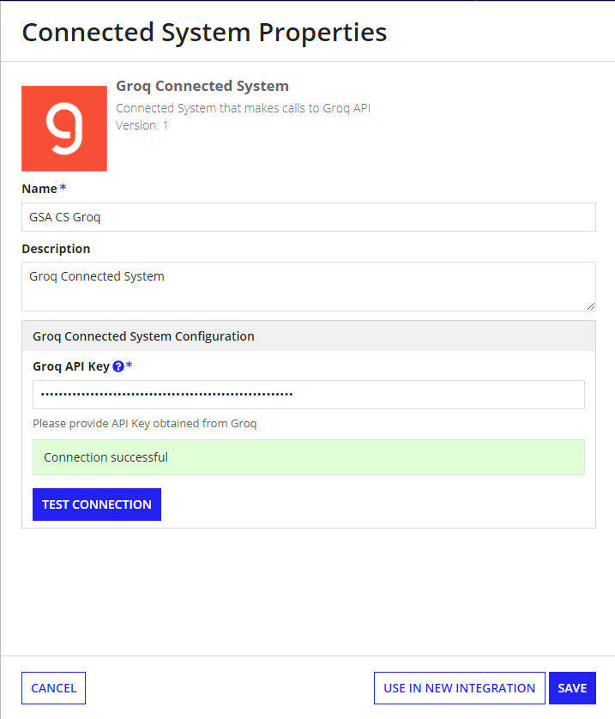Click the Connection successful green banner
Viewport: 615px width, 719px height.
[309, 457]
